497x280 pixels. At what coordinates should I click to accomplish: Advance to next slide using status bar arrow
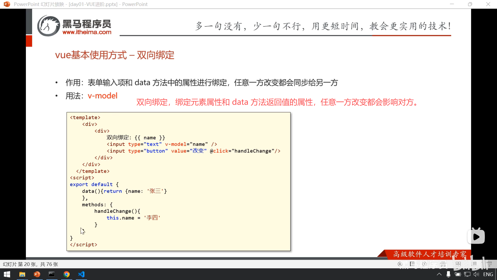pos(424,264)
